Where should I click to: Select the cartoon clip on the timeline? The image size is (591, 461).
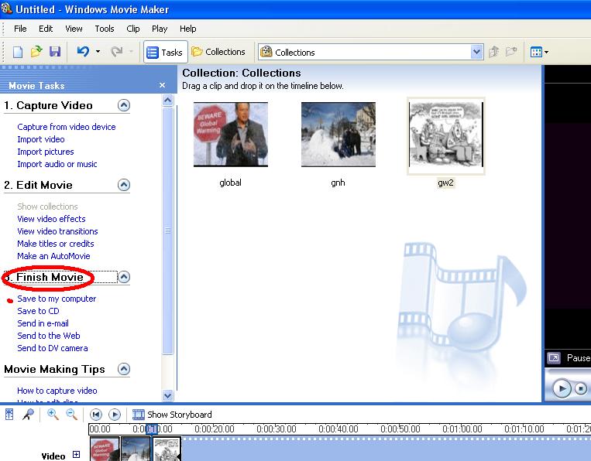167,449
